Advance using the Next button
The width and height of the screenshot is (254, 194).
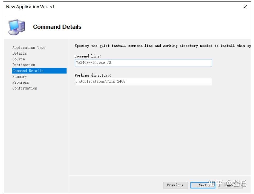click(203, 185)
